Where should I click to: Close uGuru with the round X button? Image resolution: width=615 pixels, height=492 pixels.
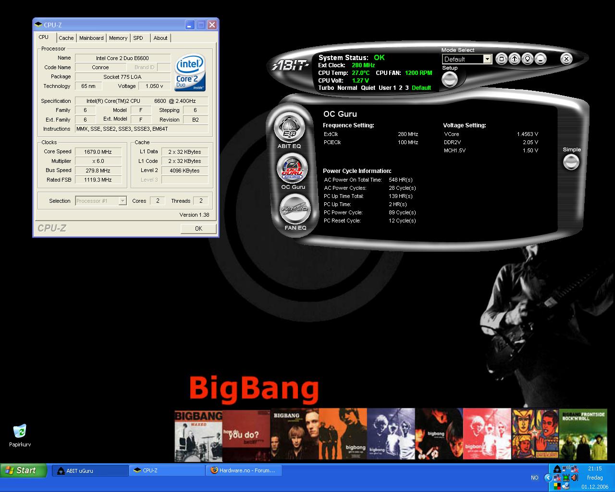566,59
